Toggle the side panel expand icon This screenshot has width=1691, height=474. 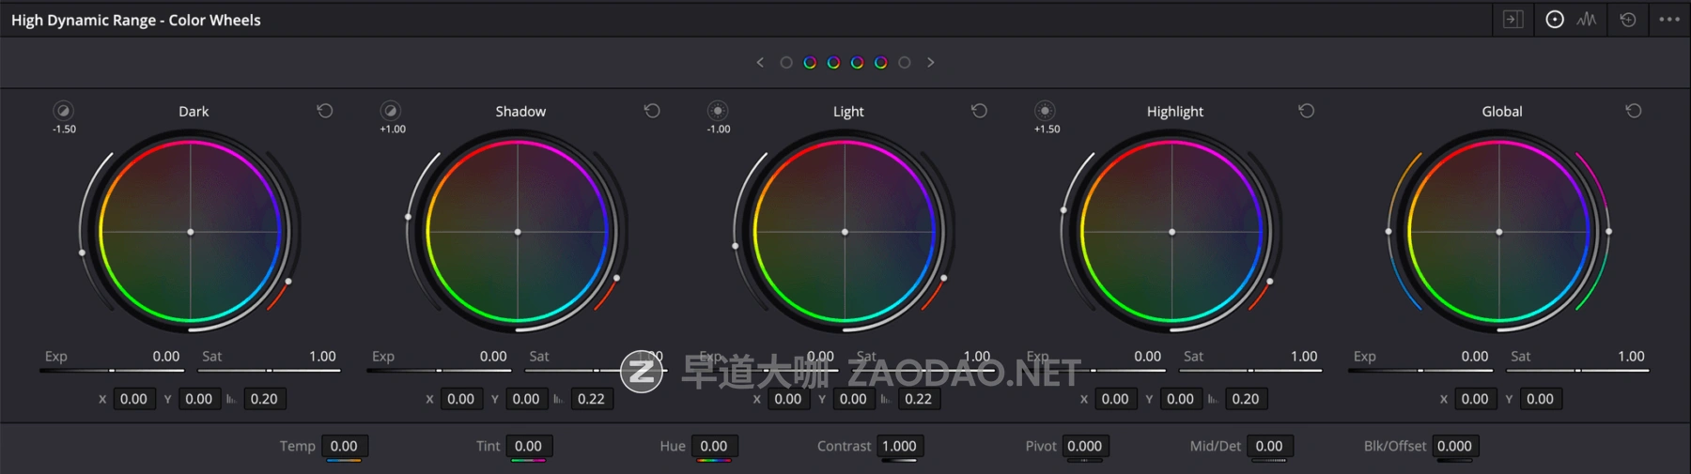1513,20
